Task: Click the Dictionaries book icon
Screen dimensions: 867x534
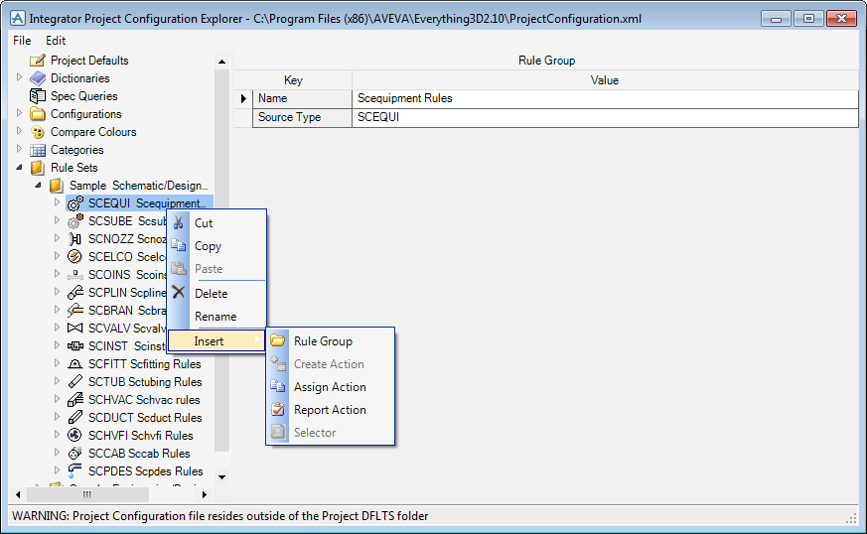Action: (38, 78)
